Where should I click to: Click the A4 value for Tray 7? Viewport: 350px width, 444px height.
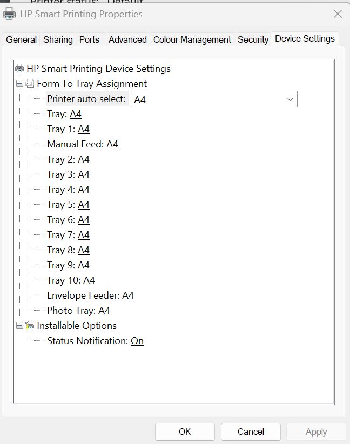[x=84, y=235]
